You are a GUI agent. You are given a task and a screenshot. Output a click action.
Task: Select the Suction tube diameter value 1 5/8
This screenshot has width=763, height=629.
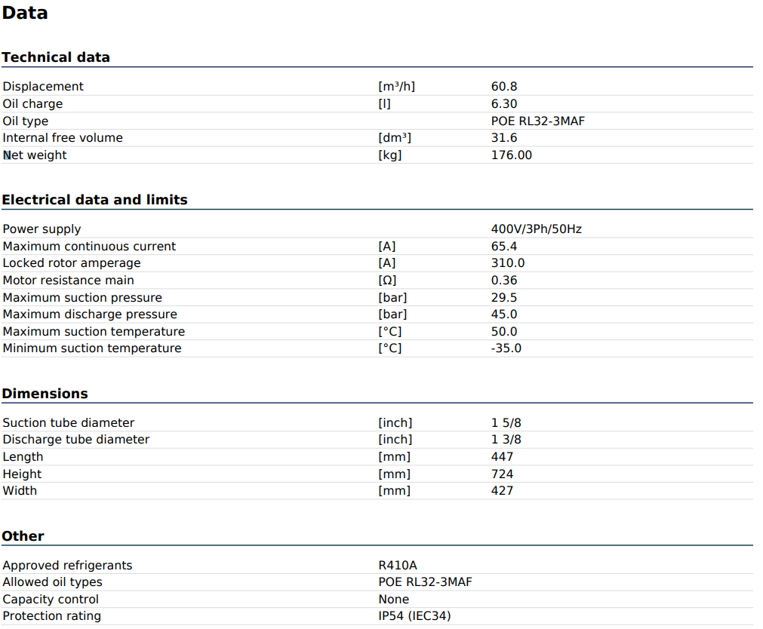click(x=506, y=423)
